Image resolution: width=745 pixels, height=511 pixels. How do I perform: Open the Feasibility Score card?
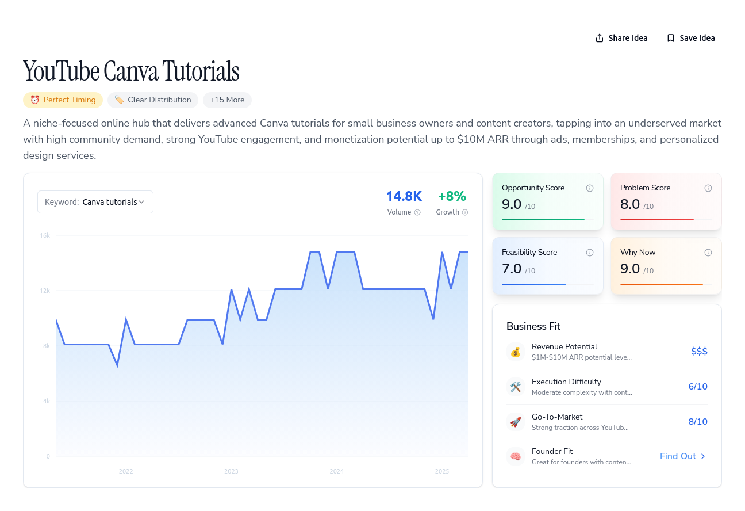pos(548,266)
